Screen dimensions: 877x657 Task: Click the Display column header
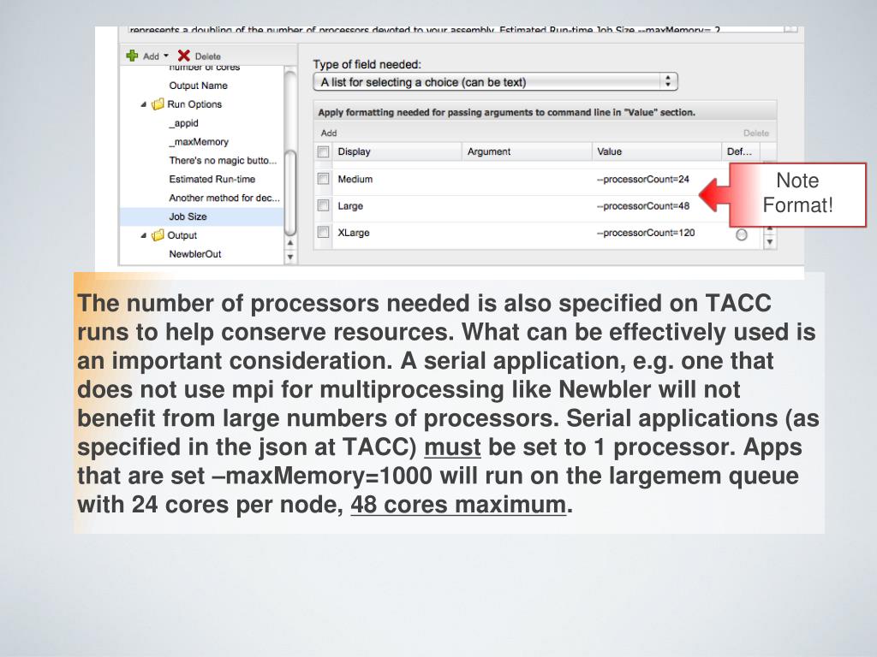pos(397,151)
